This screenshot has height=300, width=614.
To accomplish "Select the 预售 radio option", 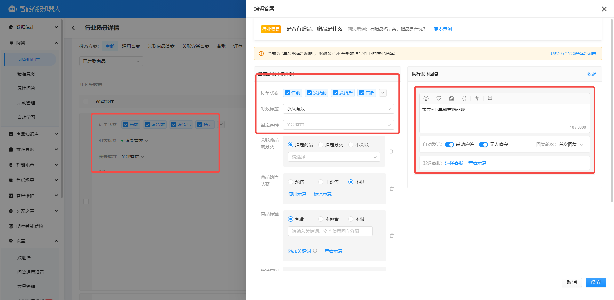I will tap(291, 182).
